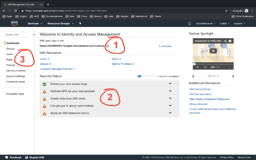
Task: Open the myFirstAccount dropdown
Action: click(205, 23)
